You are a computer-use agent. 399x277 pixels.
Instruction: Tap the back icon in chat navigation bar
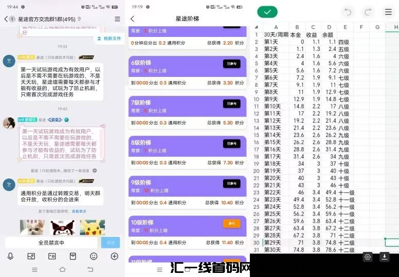(90, 270)
